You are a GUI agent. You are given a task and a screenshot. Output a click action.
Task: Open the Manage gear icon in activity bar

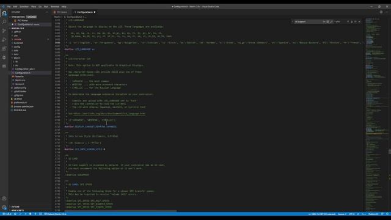[4, 208]
